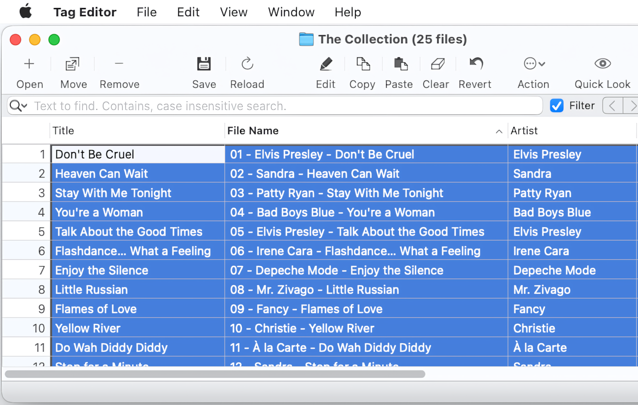Sort by the Artist column header

(x=572, y=130)
